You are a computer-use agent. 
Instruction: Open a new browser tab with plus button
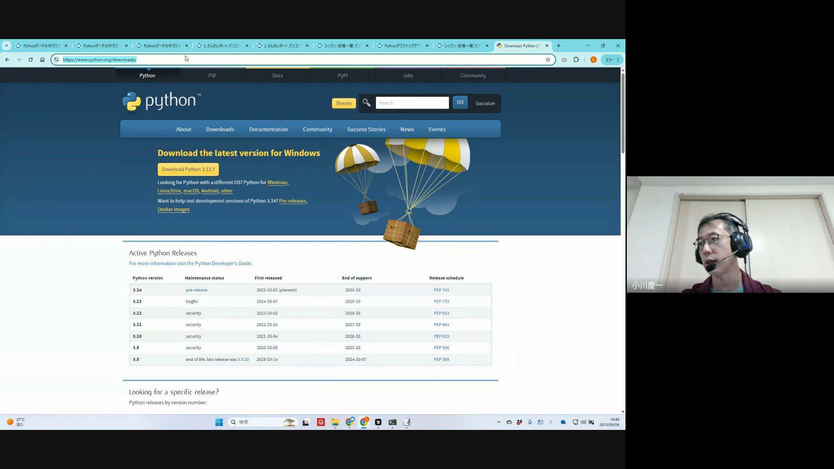(x=559, y=46)
